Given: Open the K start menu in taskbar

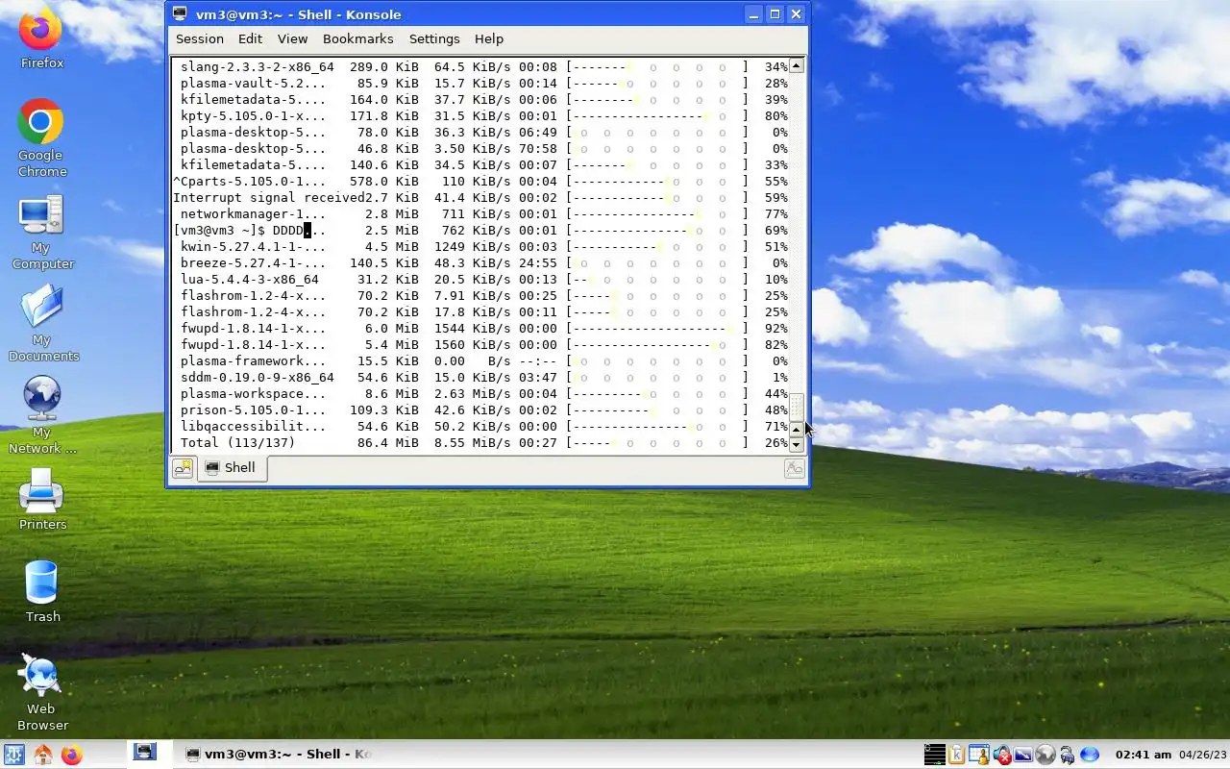Looking at the screenshot, I should [14, 755].
